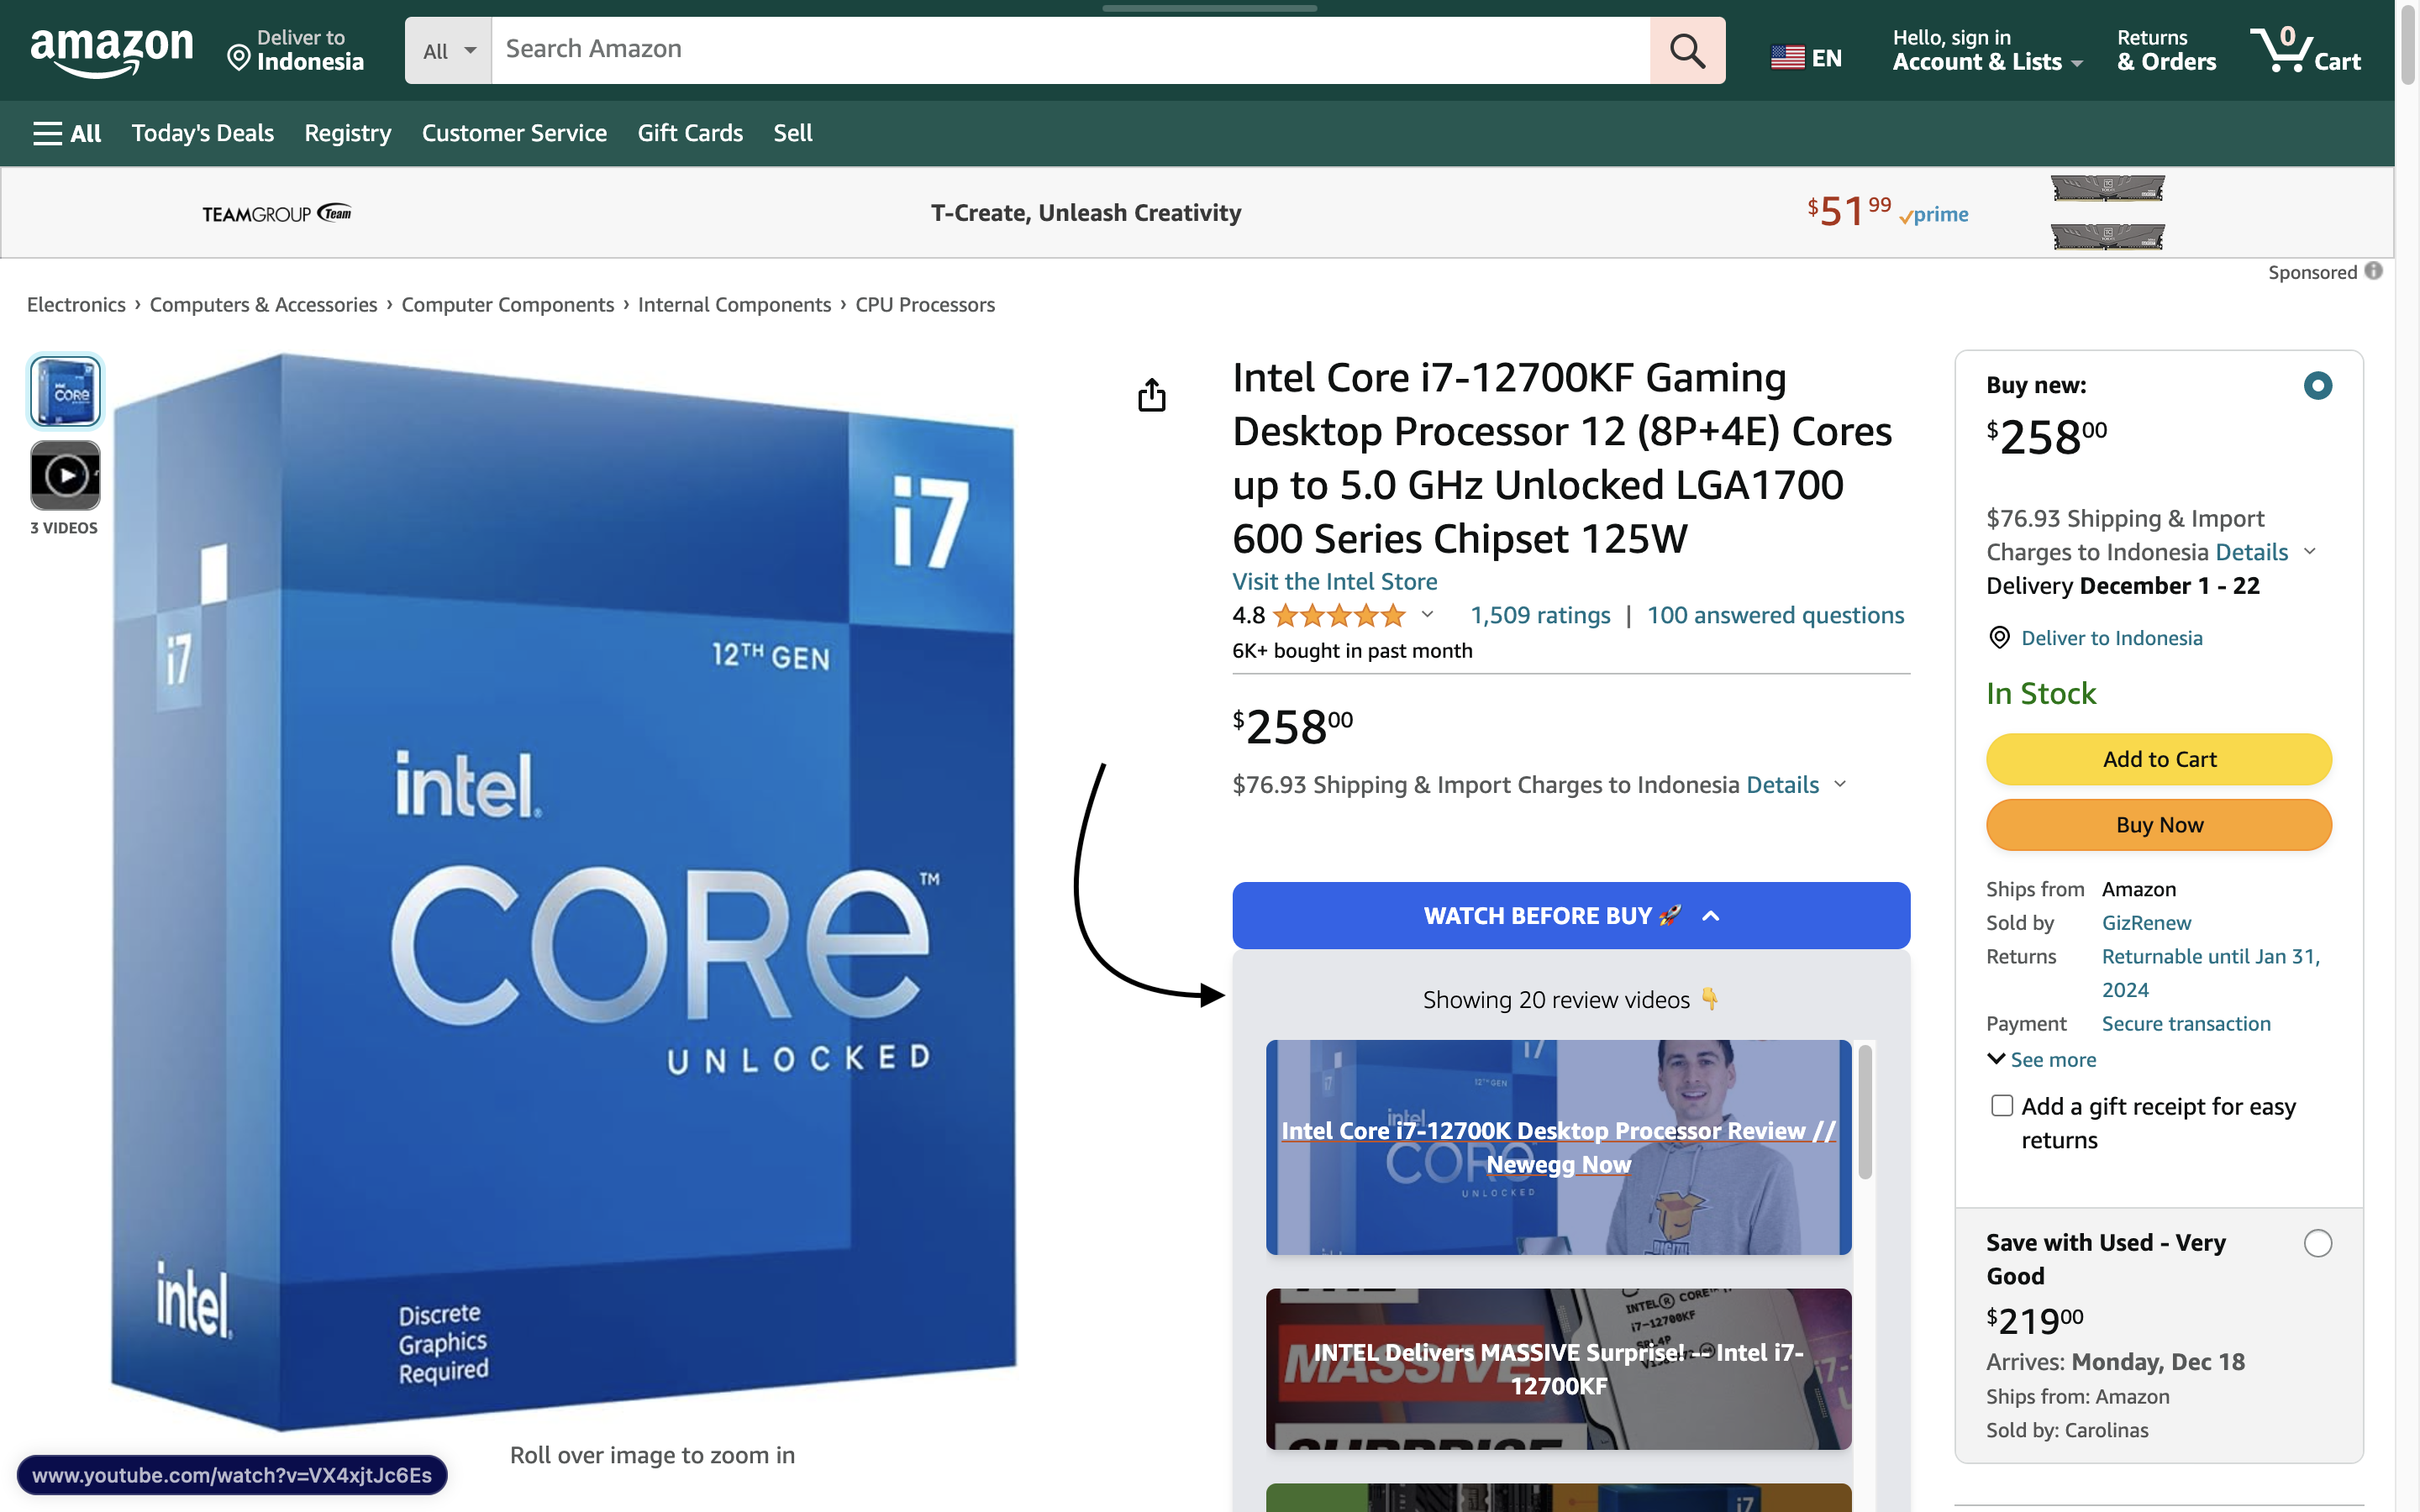Expand shipping Details in Buy new box
This screenshot has width=2420, height=1512.
(x=2265, y=552)
